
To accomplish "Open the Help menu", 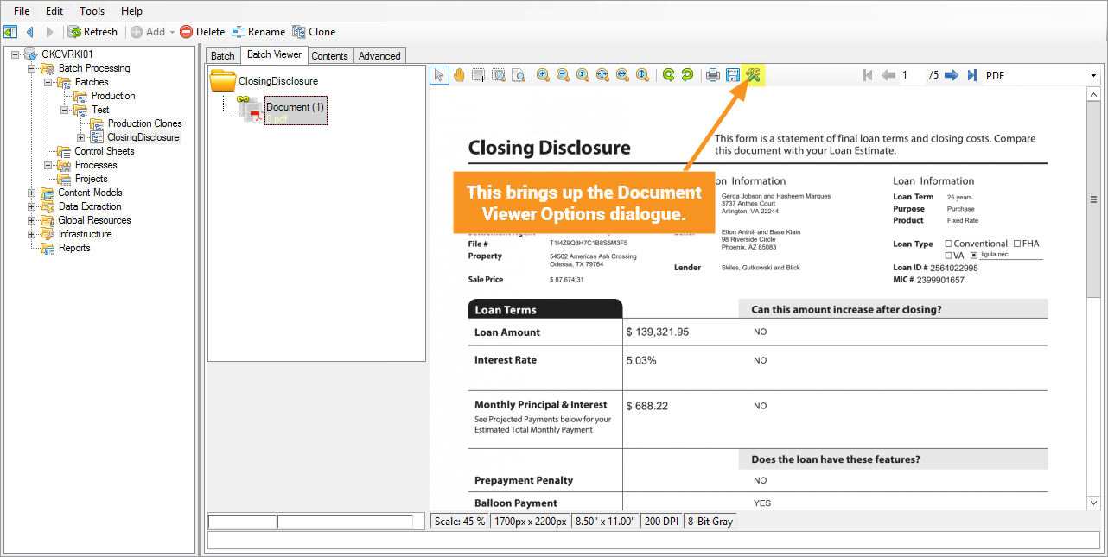I will [132, 11].
